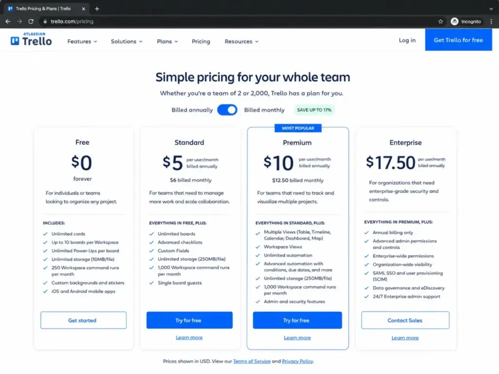Click checkmark beside Workspace Views
The height and width of the screenshot is (374, 499).
pos(258,247)
